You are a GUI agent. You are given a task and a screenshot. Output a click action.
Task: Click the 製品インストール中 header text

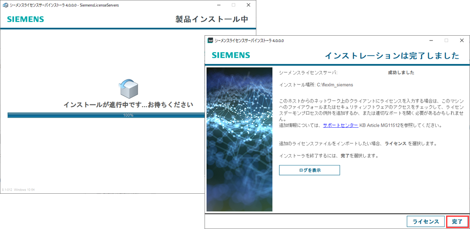[211, 19]
